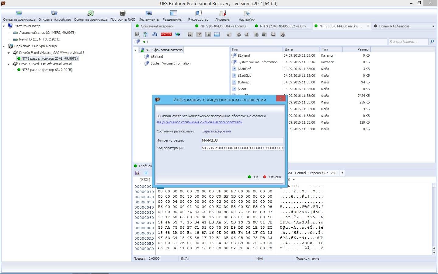Click the magnifier quick search icon

point(432,42)
